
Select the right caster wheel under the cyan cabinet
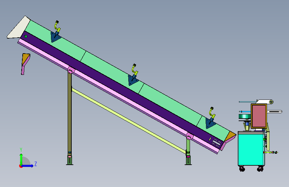click(x=260, y=169)
